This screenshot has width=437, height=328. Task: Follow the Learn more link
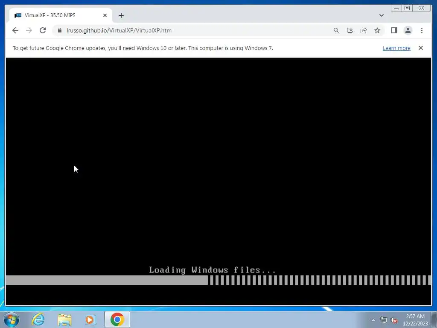[x=396, y=48]
